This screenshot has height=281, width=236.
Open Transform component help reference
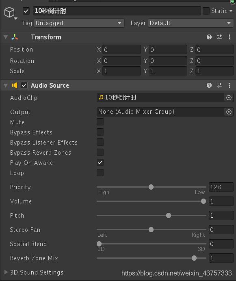click(x=209, y=37)
